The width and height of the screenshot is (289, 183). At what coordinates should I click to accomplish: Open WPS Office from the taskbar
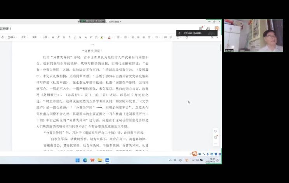92,160
